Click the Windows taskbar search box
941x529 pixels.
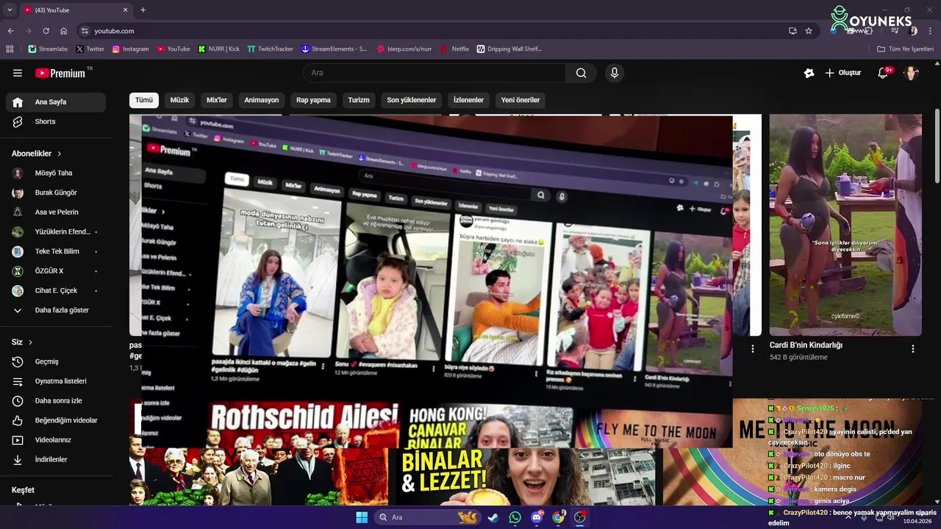click(x=429, y=517)
